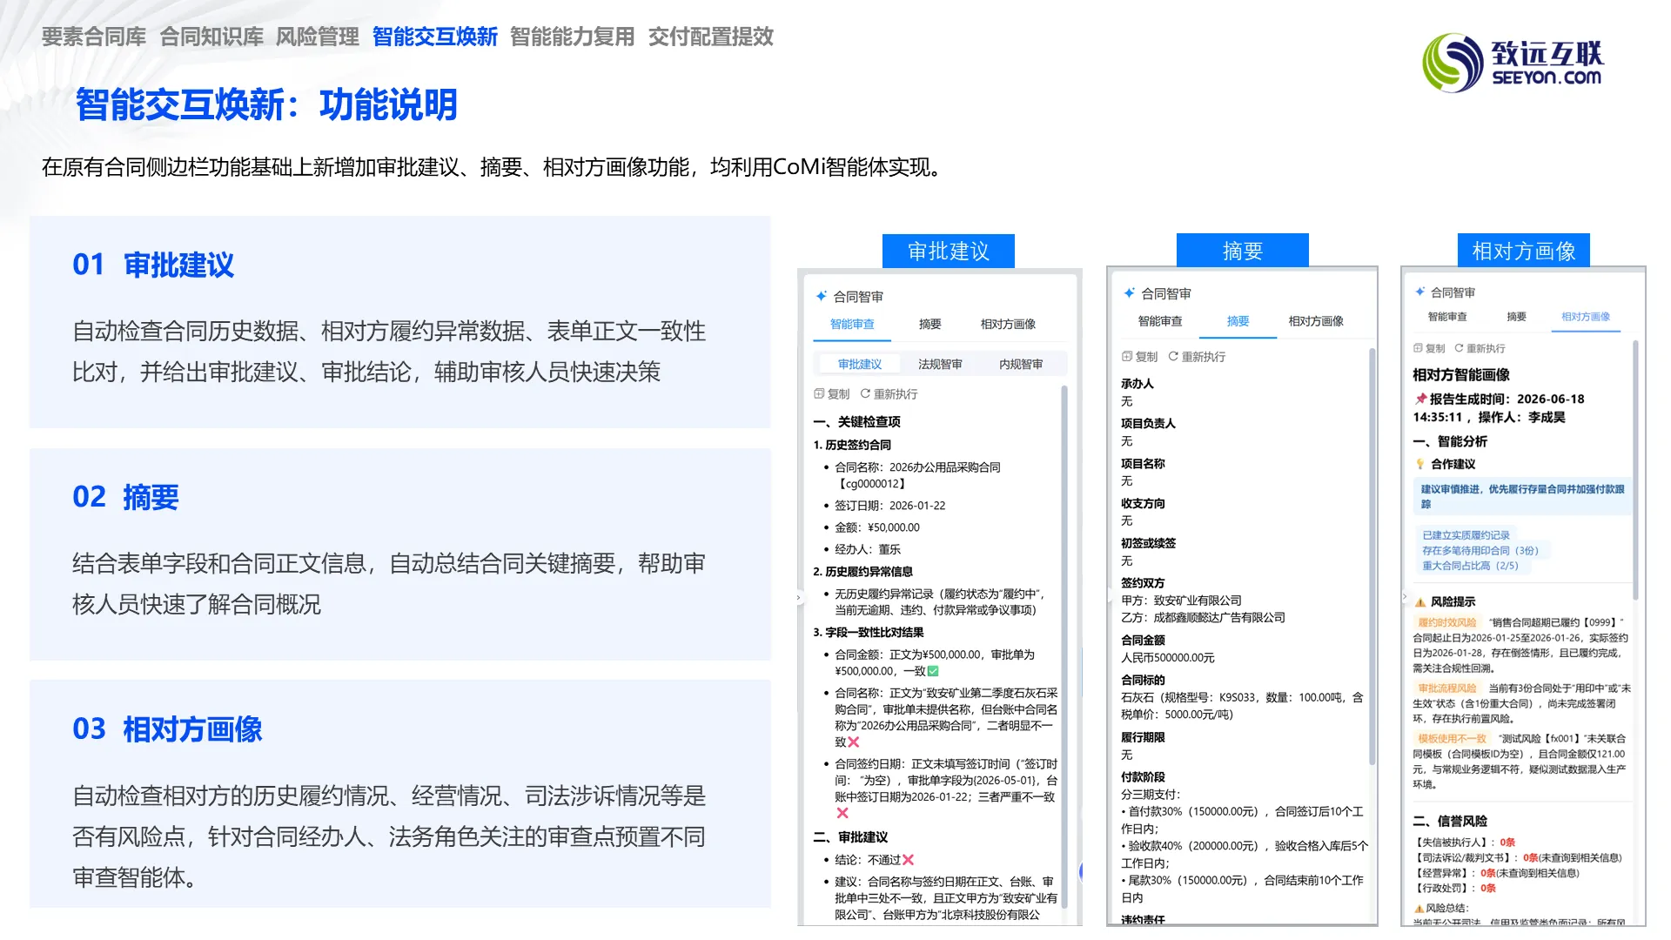Switch to 摘要 tab in middle panel
Viewport: 1671px width, 940px height.
click(1238, 321)
